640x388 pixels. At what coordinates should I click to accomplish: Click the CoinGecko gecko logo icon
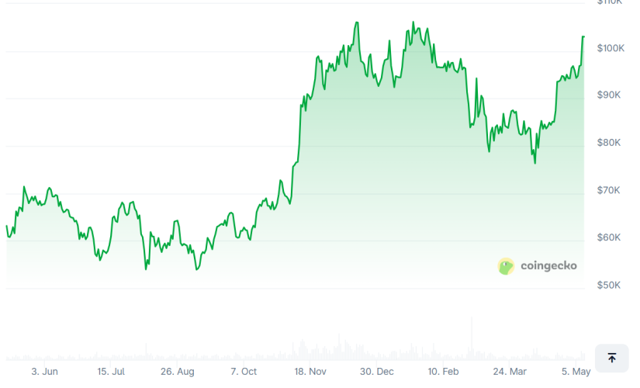click(506, 266)
